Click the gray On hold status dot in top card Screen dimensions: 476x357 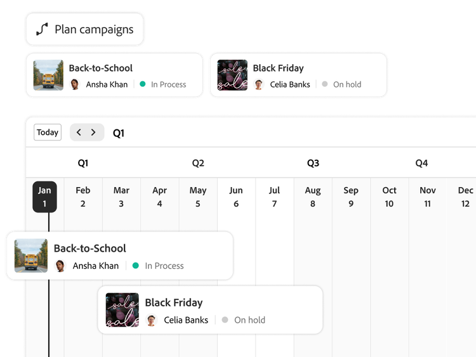point(325,84)
